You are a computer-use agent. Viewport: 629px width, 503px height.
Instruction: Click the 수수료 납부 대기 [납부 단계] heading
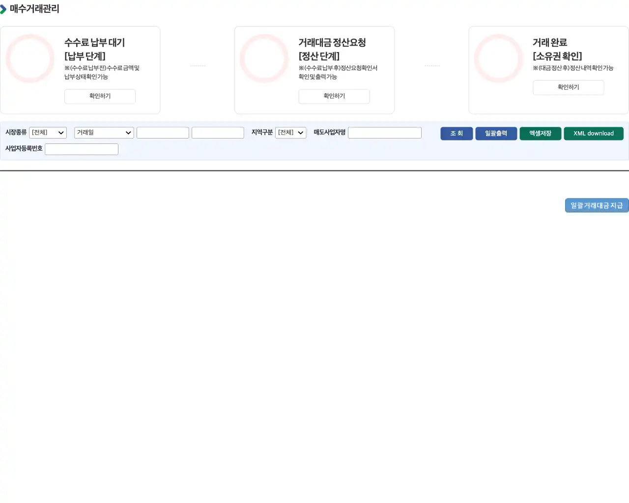pos(94,49)
